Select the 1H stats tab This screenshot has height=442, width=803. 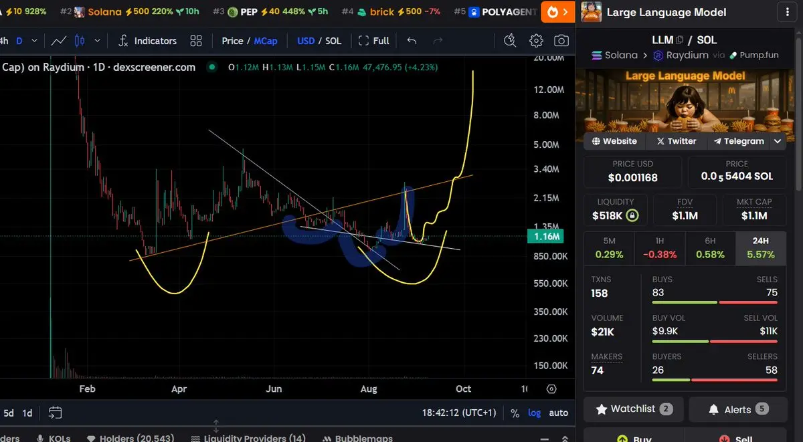[x=660, y=248]
